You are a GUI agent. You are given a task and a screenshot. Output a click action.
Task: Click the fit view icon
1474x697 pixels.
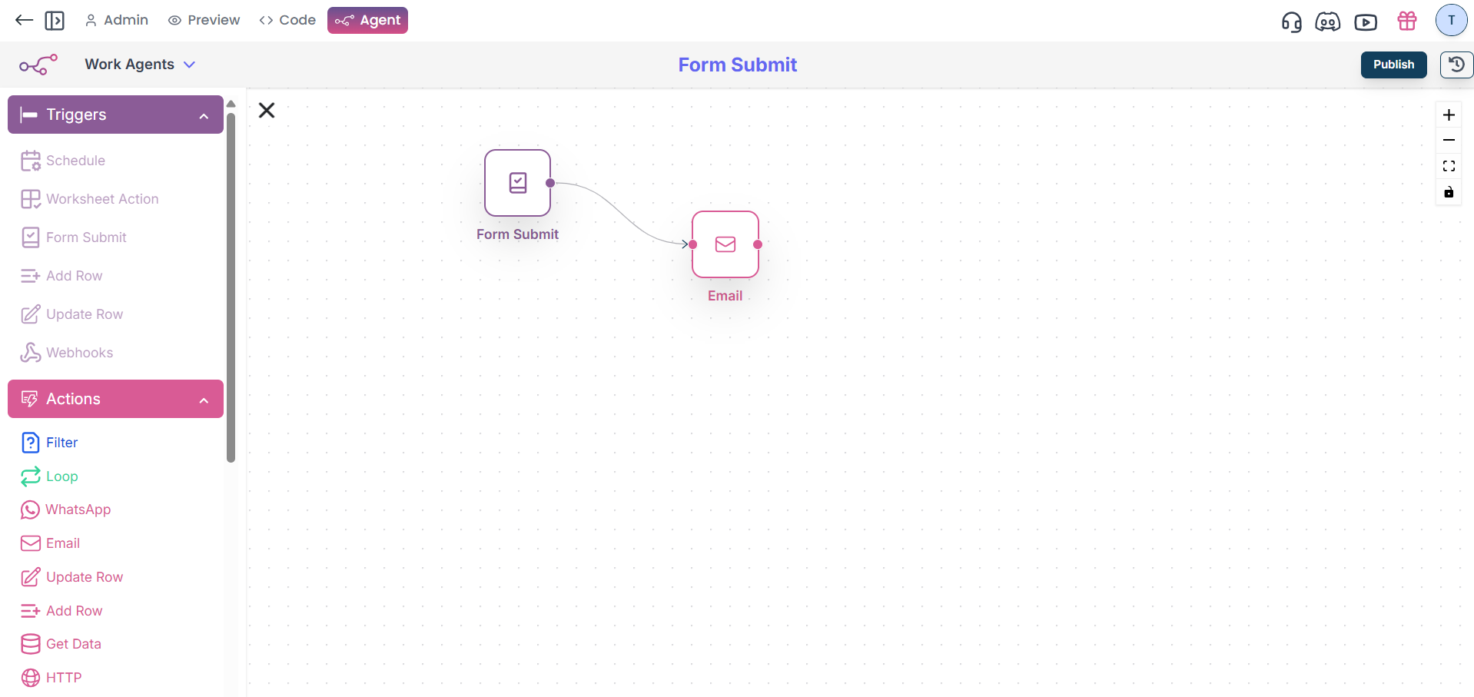point(1449,166)
